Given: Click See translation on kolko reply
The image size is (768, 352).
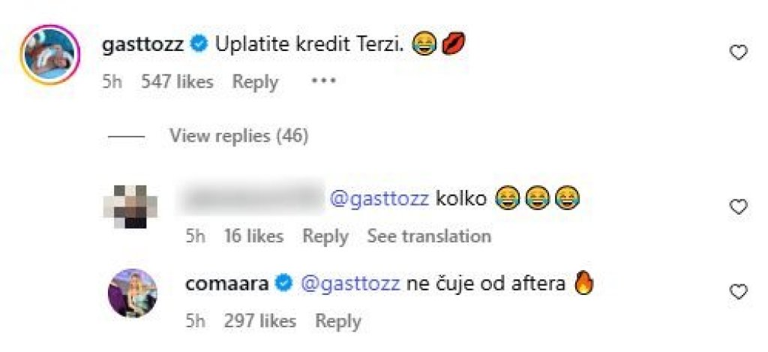Looking at the screenshot, I should coord(428,236).
